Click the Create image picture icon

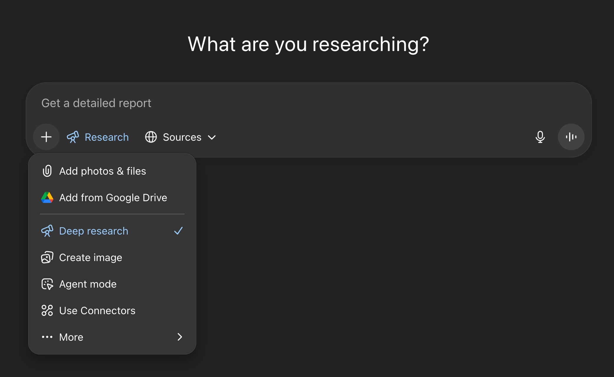(x=47, y=258)
